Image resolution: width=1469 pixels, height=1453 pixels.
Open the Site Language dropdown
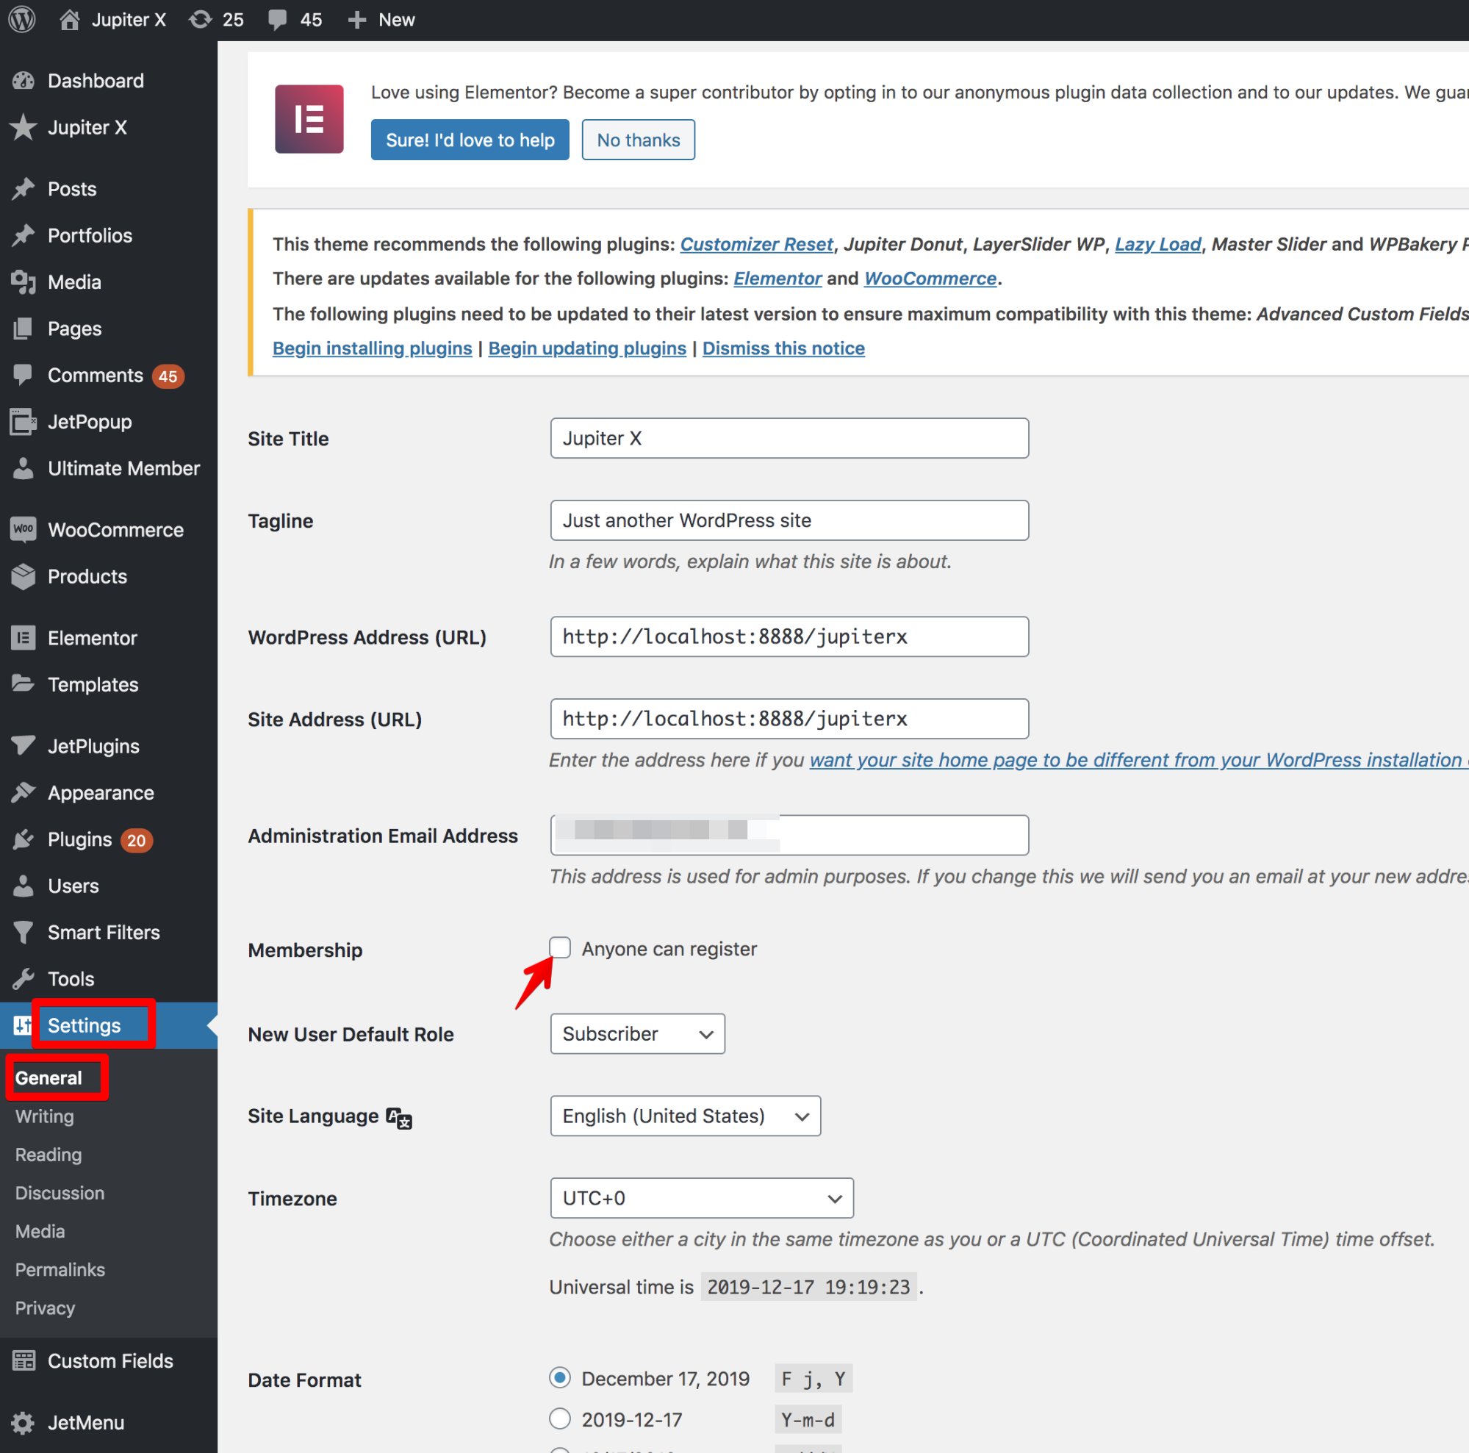[684, 1116]
